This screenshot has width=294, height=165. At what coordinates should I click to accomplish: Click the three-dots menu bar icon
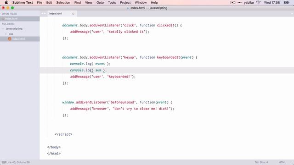pyautogui.click(x=239, y=2)
